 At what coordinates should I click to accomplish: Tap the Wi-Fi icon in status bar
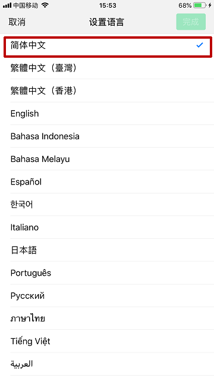tap(45, 5)
